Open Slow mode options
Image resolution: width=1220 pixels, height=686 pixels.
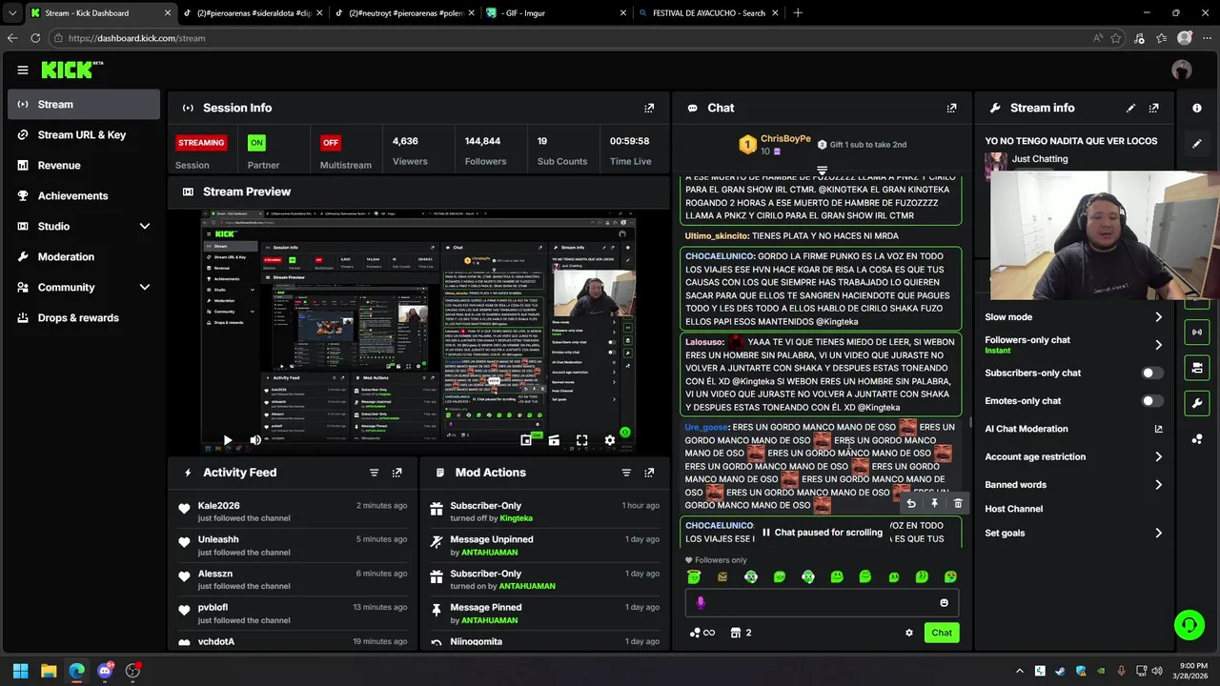(1073, 317)
